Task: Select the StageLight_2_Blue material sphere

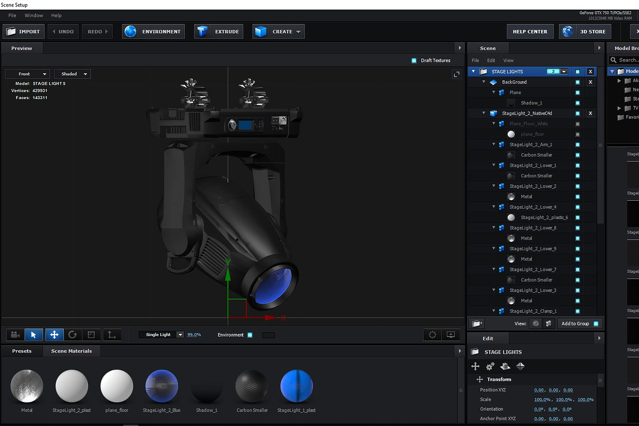Action: pyautogui.click(x=161, y=386)
